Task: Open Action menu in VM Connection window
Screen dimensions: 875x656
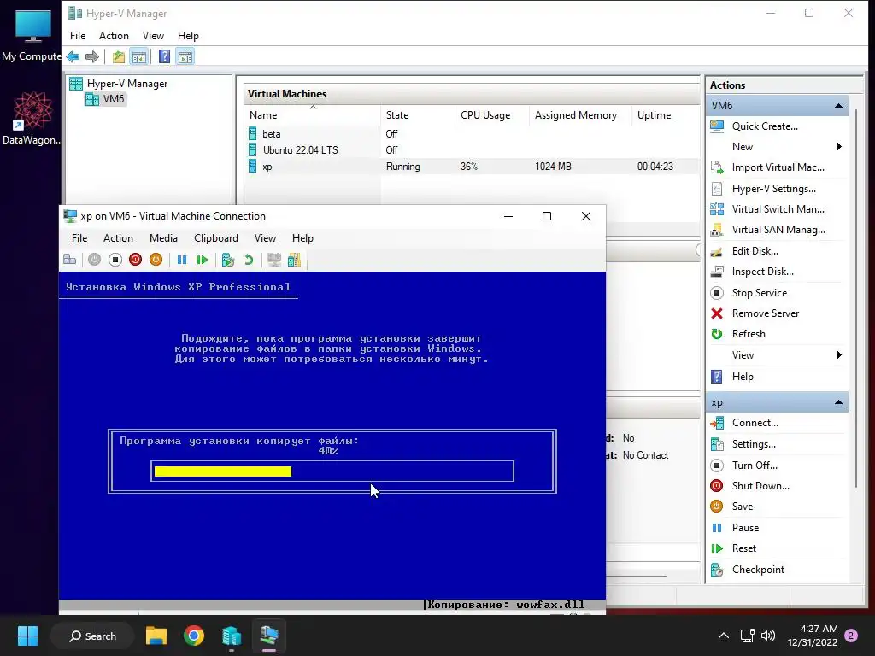Action: 118,238
